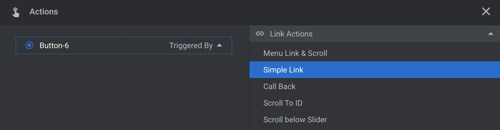
Task: Select the Button-6 radio button
Action: 29,45
